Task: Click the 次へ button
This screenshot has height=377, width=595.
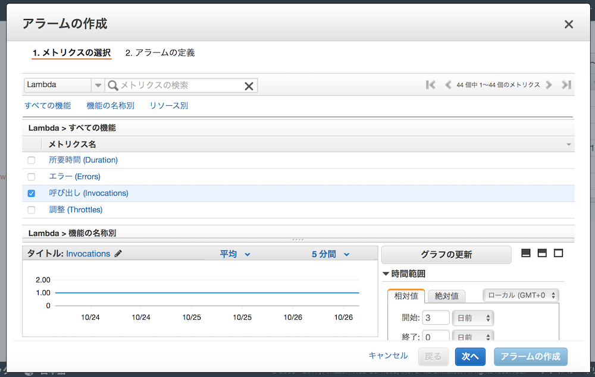Action: click(470, 356)
